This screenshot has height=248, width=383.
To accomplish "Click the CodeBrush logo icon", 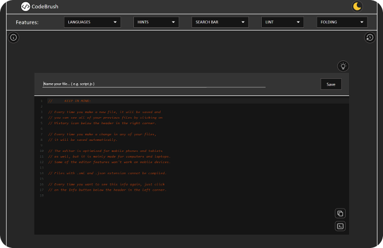I will pyautogui.click(x=26, y=7).
